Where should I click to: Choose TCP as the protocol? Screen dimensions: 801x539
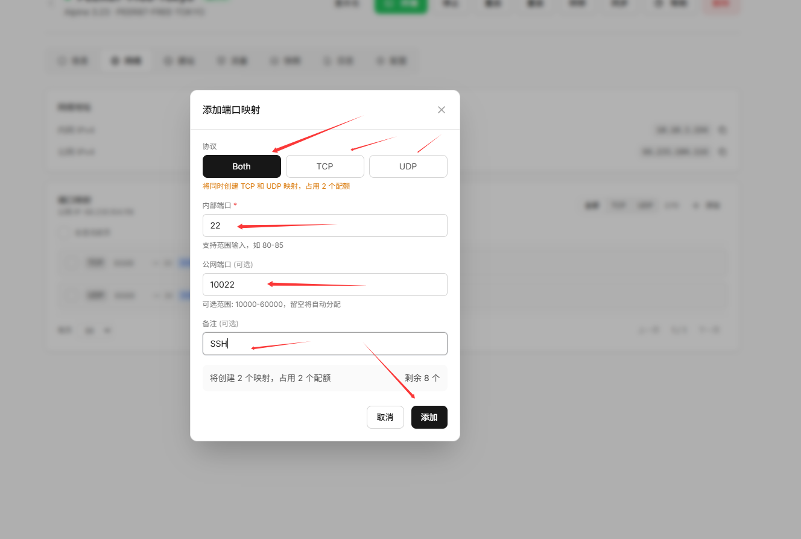[325, 166]
